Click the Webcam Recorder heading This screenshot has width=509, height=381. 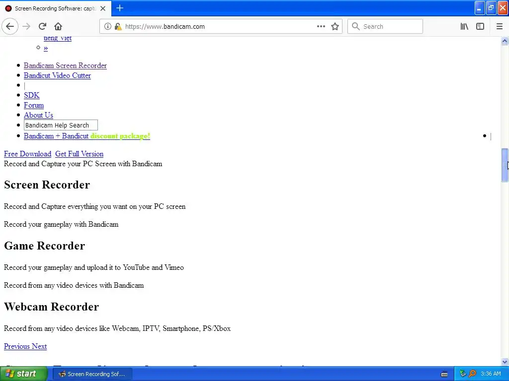(51, 307)
